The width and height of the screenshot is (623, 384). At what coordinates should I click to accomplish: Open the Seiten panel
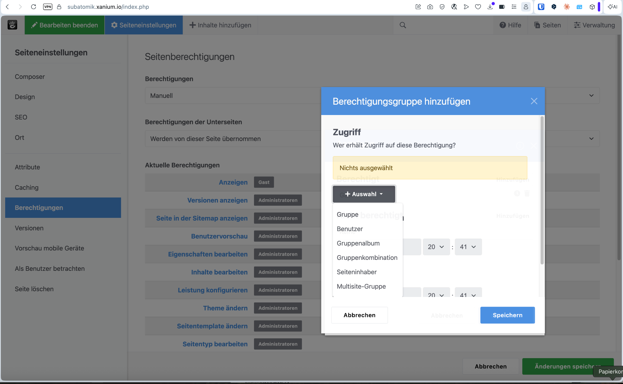tap(548, 25)
